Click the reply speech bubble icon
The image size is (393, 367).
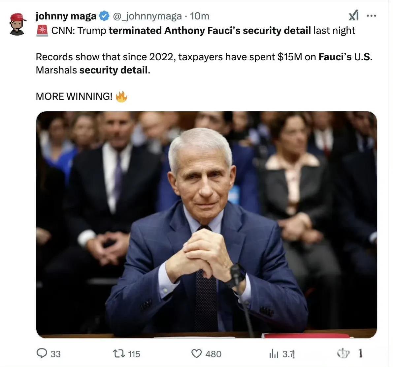point(42,353)
